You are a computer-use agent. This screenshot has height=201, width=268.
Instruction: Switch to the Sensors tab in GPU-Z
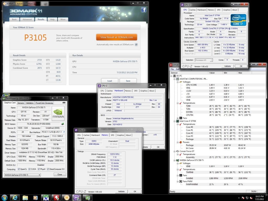[x=21, y=103]
